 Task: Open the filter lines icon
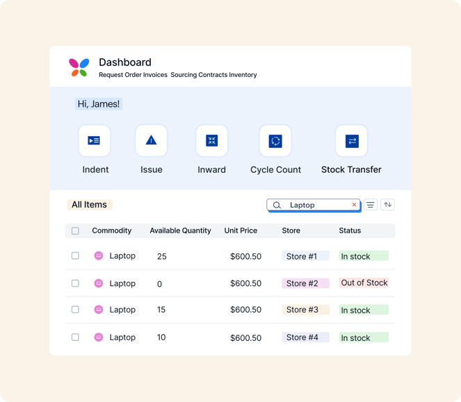371,205
